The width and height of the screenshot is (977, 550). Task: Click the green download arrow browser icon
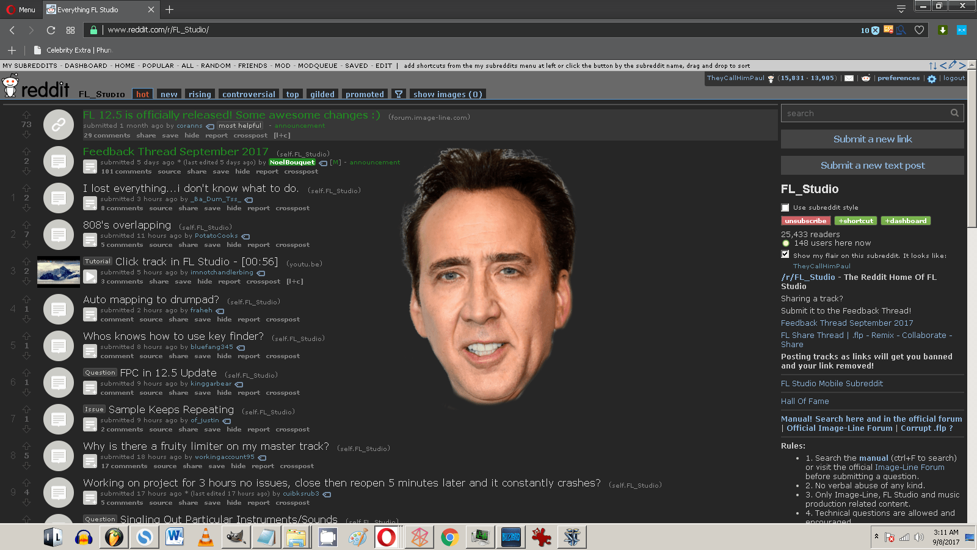click(x=943, y=30)
